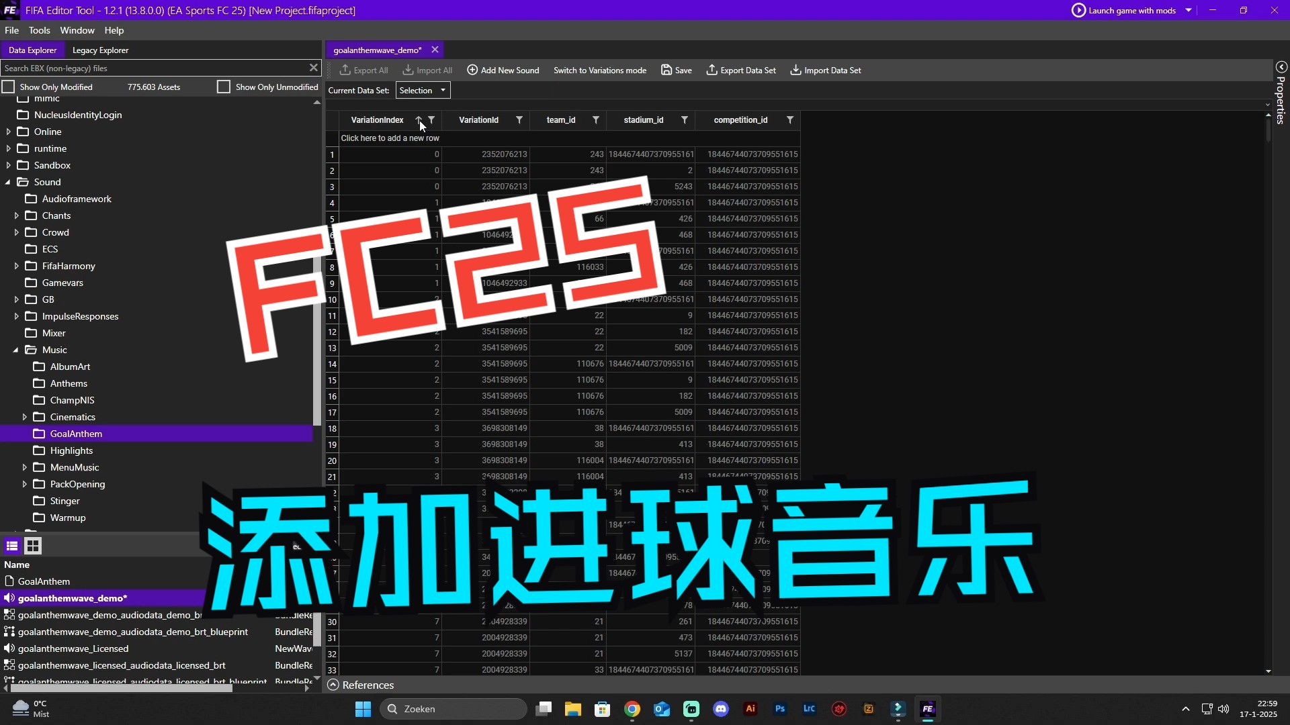Image resolution: width=1290 pixels, height=725 pixels.
Task: Click the Export All toolbar icon
Action: [x=345, y=70]
